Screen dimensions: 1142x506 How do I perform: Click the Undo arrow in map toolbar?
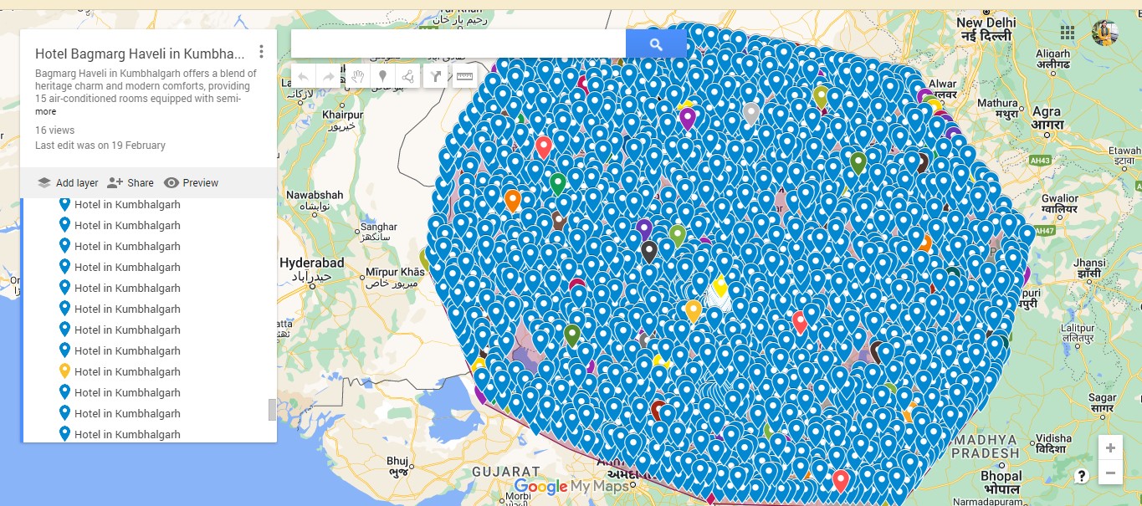click(304, 77)
